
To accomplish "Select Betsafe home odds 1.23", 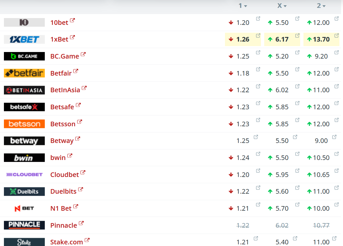I will pos(243,107).
